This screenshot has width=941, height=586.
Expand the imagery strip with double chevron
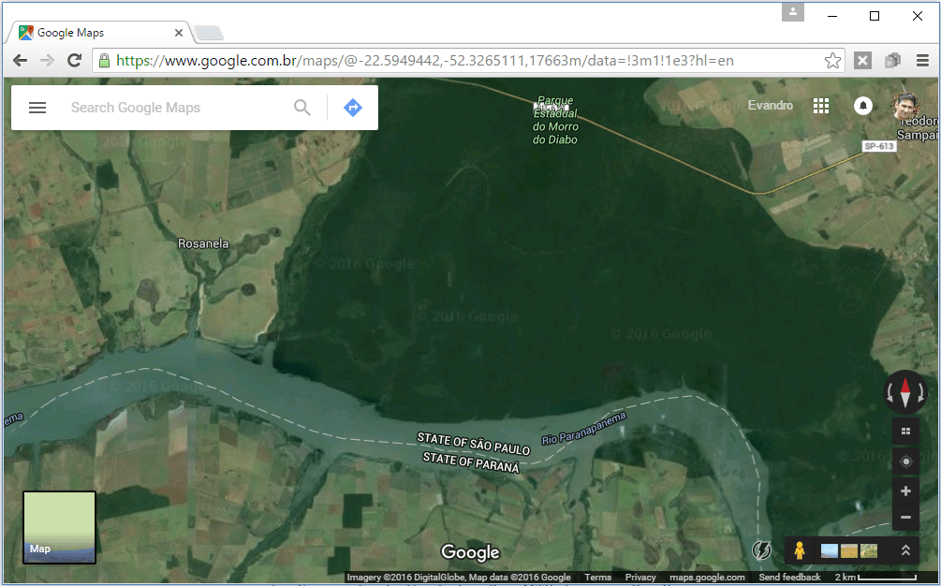coord(905,550)
